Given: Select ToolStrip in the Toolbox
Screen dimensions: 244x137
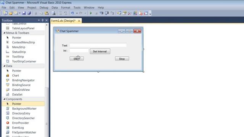Looking at the screenshot, I should point(23,57).
